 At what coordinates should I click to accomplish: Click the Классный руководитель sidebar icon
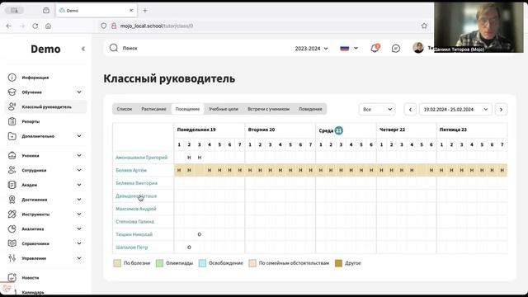(x=12, y=106)
